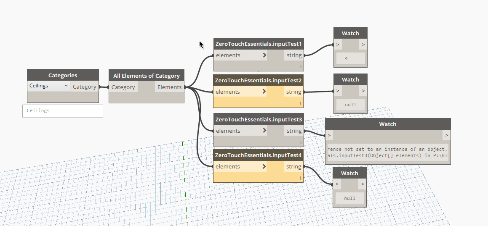Click the elements input port on inputTest2
Screen dimensions: 488x226
click(240, 92)
